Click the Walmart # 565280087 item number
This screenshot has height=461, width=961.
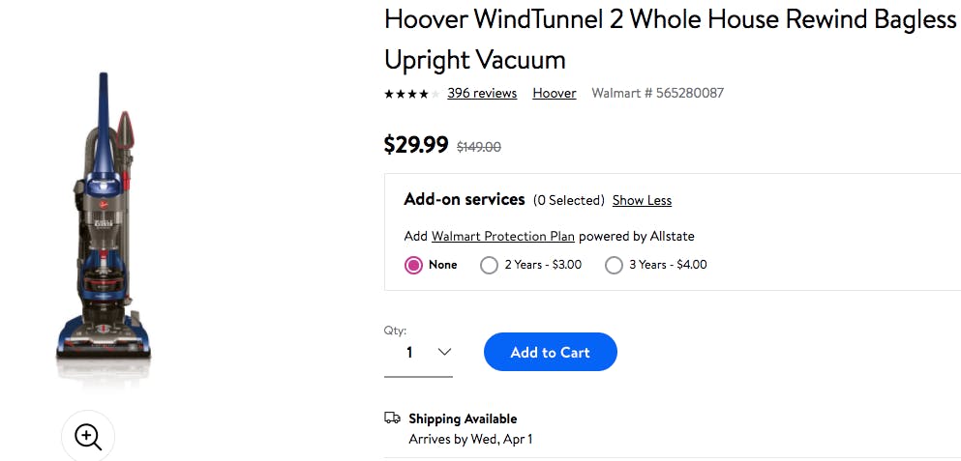657,93
